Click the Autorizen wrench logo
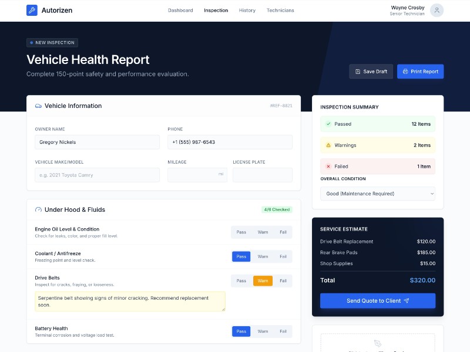The image size is (470, 352). 32,10
